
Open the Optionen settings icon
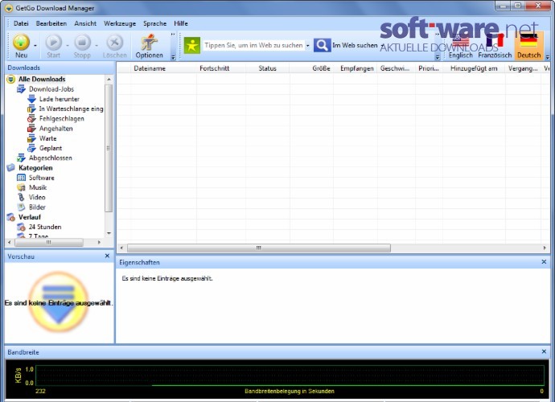pos(150,42)
